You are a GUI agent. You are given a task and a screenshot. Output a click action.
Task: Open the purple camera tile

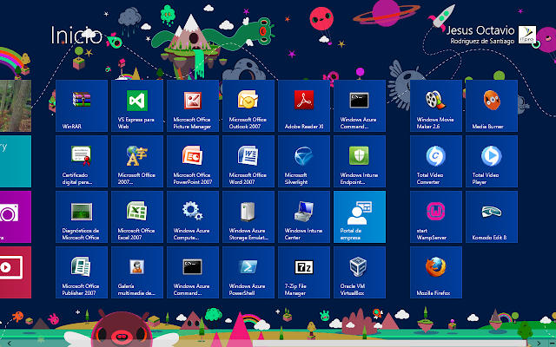(16, 217)
